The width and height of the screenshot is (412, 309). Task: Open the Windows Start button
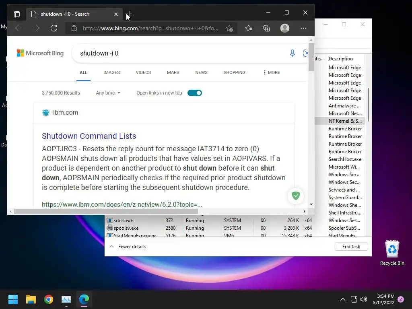click(x=13, y=299)
